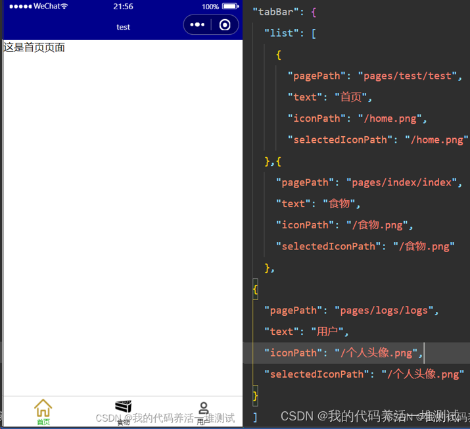Click the "},{" line between objects
The height and width of the screenshot is (429, 470).
point(273,161)
